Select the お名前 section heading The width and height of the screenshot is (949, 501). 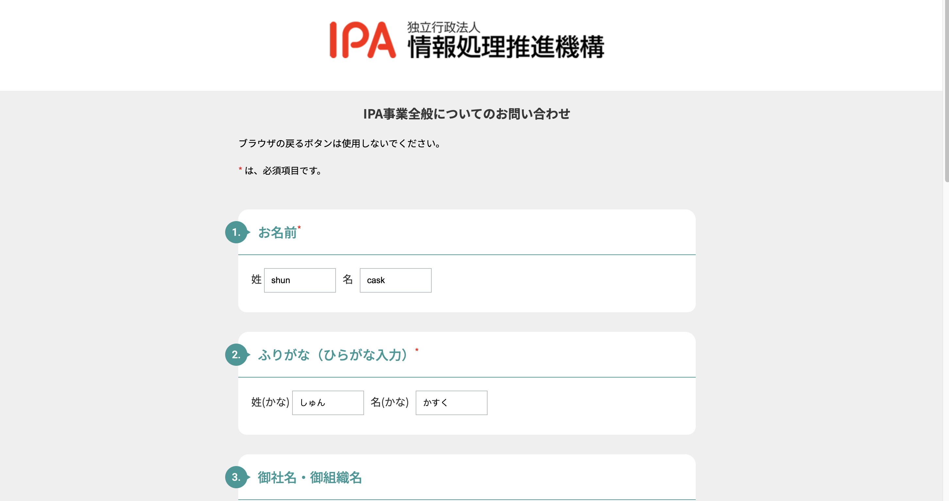click(x=277, y=233)
